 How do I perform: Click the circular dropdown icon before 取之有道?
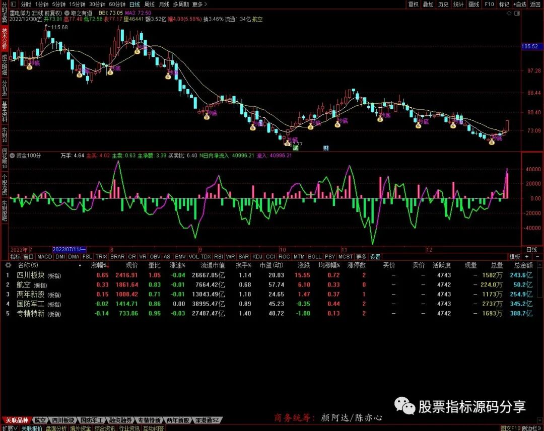coord(67,13)
